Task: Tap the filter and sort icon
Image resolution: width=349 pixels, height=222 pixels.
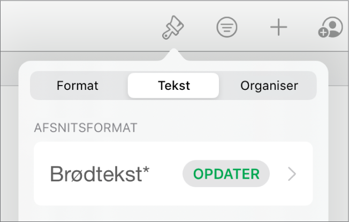Action: pos(226,28)
